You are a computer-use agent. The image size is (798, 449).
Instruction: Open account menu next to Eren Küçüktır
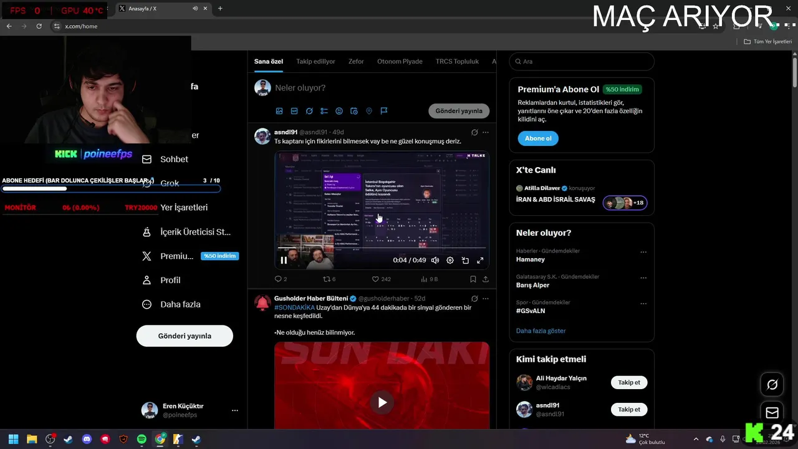click(x=235, y=410)
